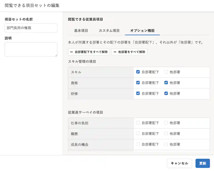Click the 更新 button
Image resolution: width=214 pixels, height=171 pixels.
point(203,163)
